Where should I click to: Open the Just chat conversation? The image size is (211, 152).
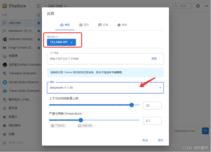(x=21, y=23)
